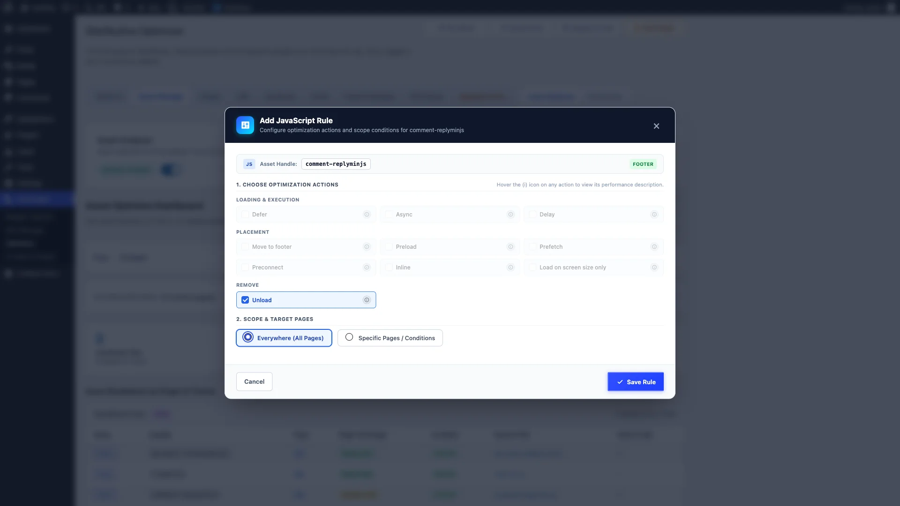Open the Prefetch action info icon
This screenshot has height=506, width=900.
654,247
